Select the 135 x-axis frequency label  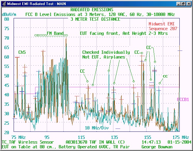[115, 137]
